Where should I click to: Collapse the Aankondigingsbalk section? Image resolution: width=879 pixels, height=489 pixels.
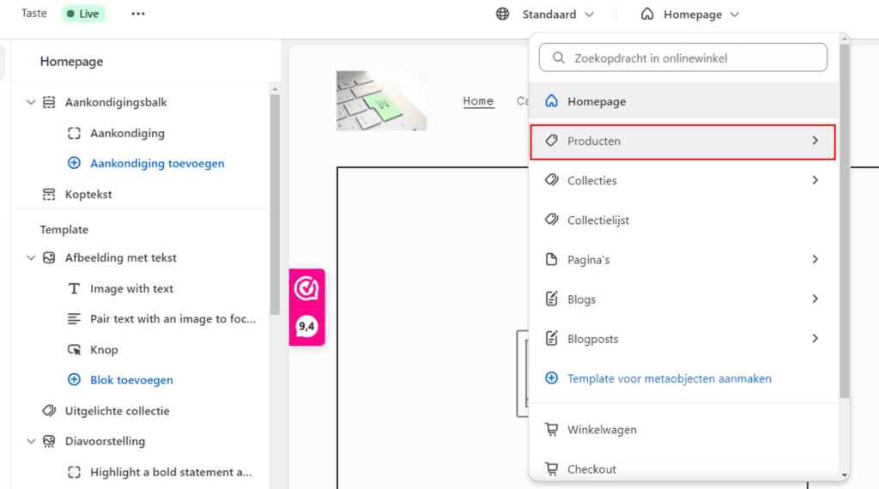31,102
